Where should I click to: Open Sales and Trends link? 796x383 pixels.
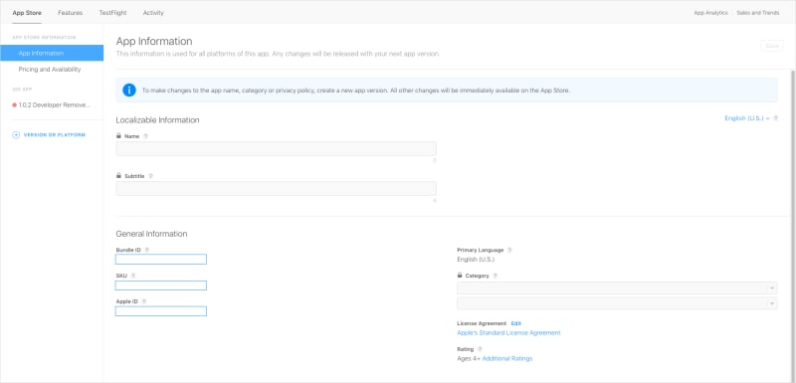[758, 13]
